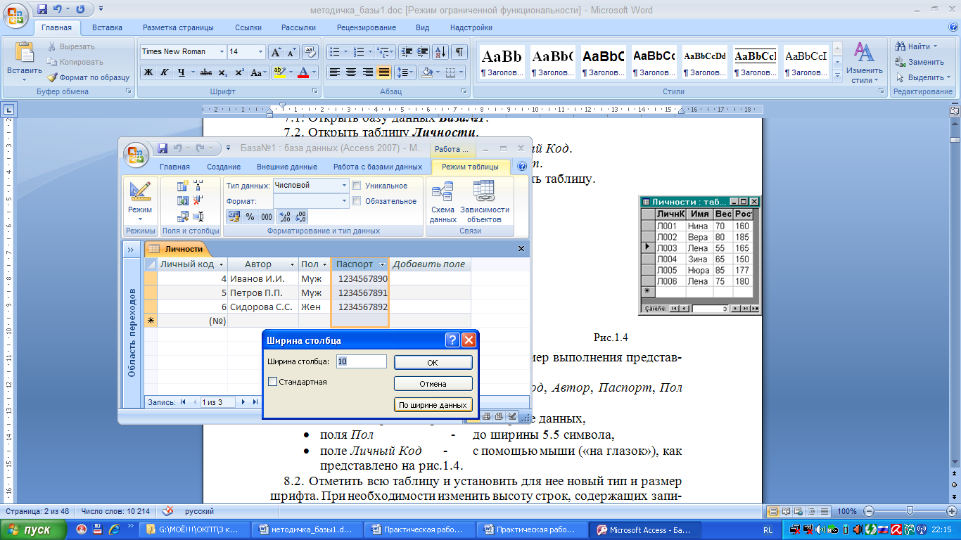The image size is (961, 540).
Task: Click Схема данных icon in Access
Action: pos(443,191)
